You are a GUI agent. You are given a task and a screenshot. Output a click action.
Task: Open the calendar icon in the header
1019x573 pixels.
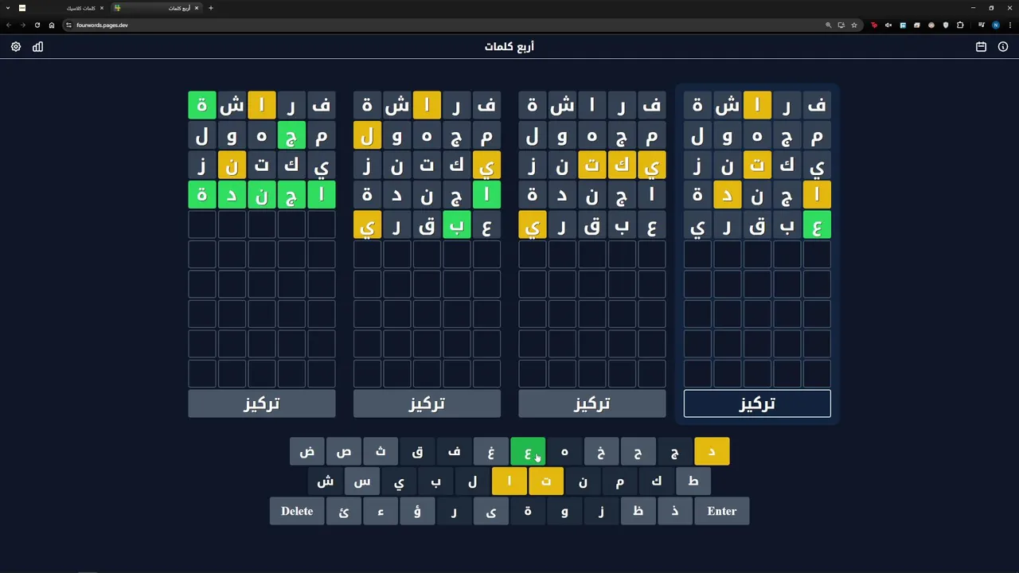(x=981, y=47)
